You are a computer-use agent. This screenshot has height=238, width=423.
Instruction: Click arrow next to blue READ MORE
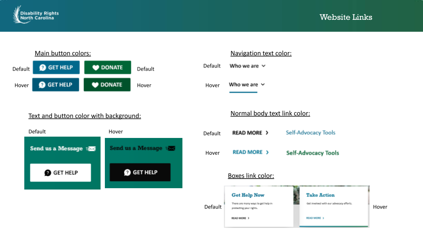[x=267, y=152]
